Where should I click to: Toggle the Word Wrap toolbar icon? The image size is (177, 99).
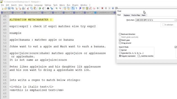pyautogui.click(x=73, y=8)
